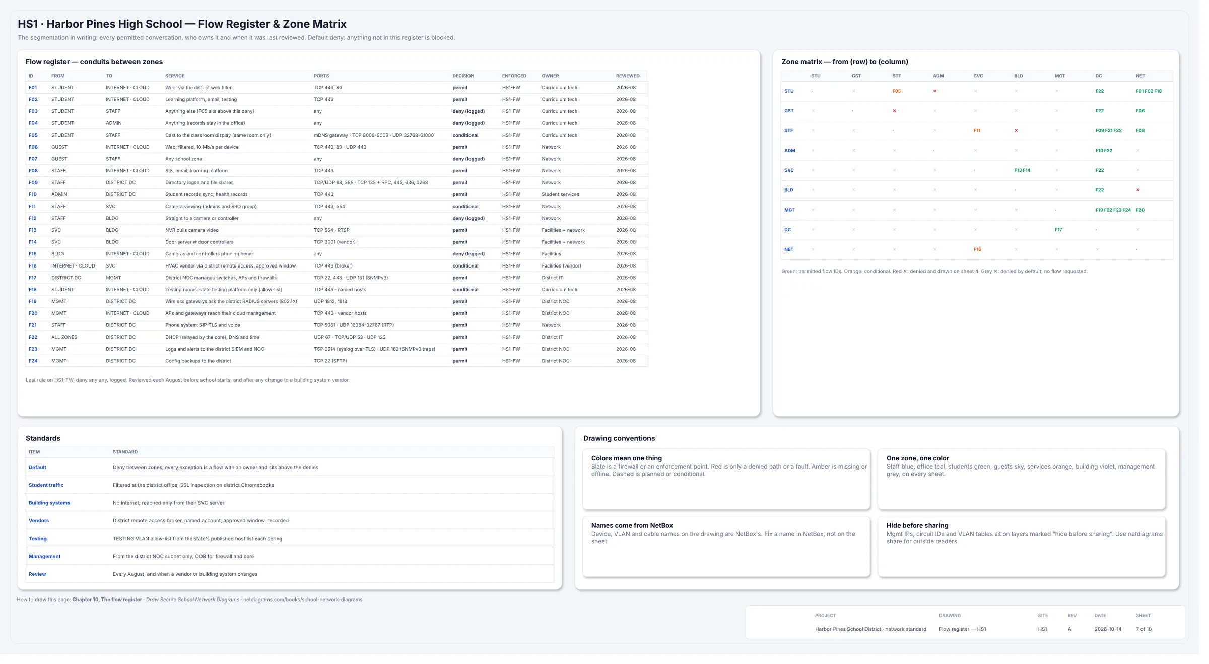Viewport: 1209px width, 664px height.
Task: Click sheet value '7 of 10'
Action: [1144, 629]
